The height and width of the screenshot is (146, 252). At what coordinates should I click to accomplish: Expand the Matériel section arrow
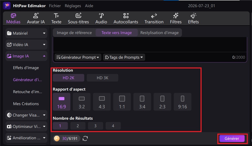point(44,33)
